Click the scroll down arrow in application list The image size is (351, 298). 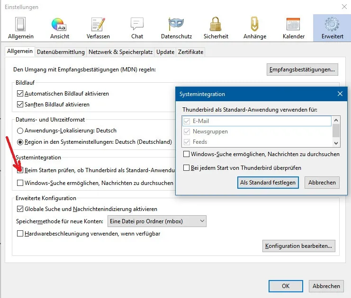336,143
